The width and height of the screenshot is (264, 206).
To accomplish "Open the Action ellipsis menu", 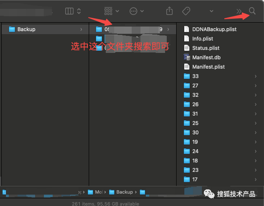I will [x=133, y=11].
